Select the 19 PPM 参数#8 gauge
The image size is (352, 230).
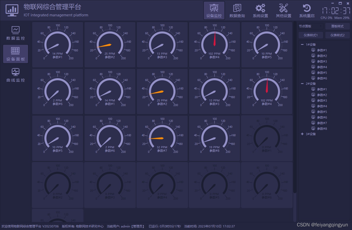click(x=215, y=138)
